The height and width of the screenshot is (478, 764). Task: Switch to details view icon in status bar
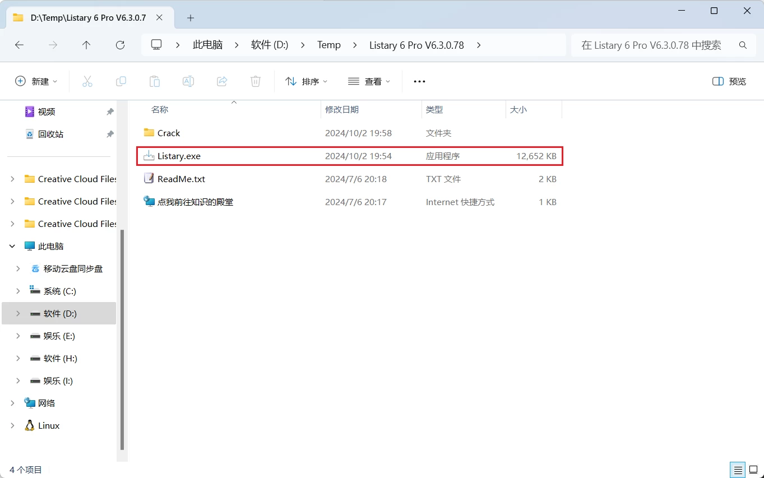click(738, 470)
